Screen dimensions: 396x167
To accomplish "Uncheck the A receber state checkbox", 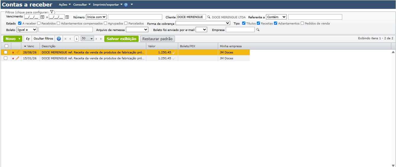I will coord(20,23).
